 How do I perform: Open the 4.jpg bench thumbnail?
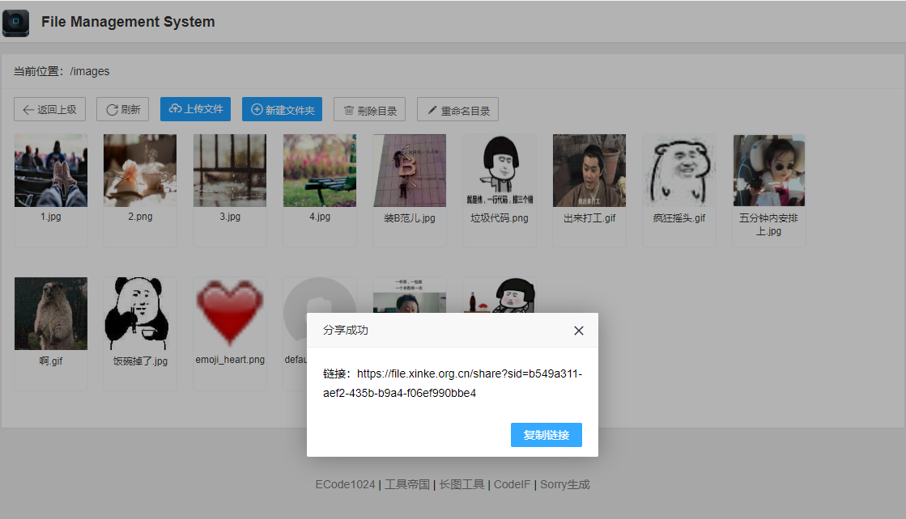(x=320, y=171)
